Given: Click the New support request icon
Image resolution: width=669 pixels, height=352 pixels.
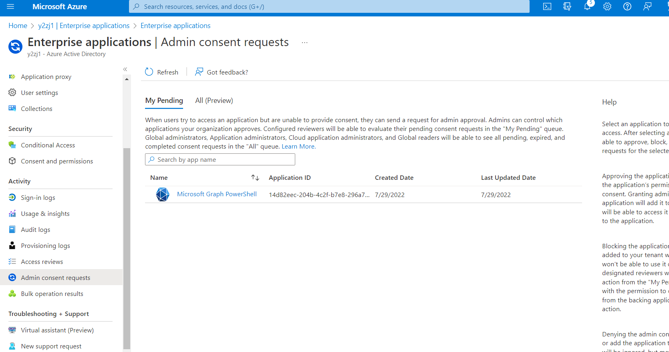Looking at the screenshot, I should (12, 346).
